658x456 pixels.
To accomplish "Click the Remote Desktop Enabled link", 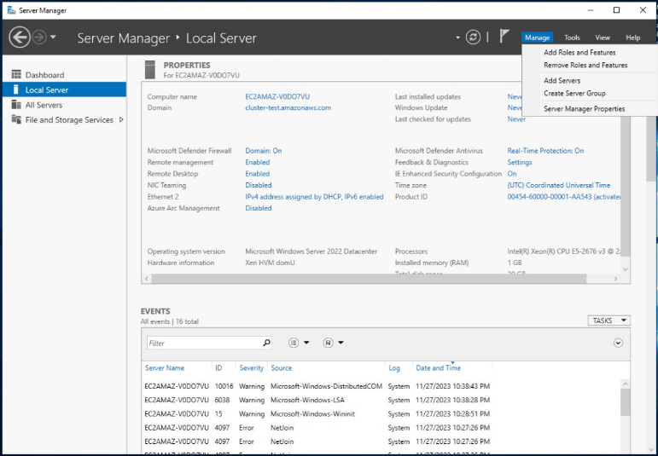I will 257,174.
